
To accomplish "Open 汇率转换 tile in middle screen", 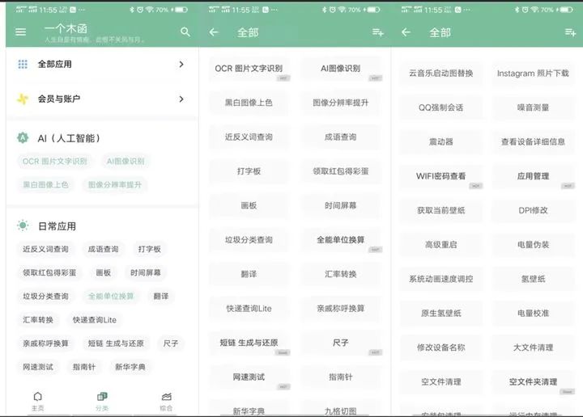I will click(341, 274).
